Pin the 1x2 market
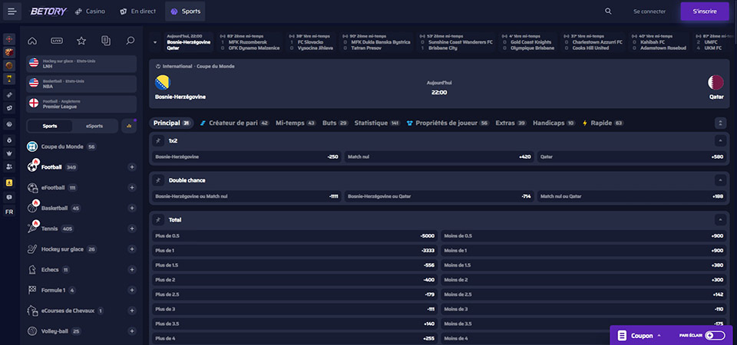The width and height of the screenshot is (737, 345). 158,140
